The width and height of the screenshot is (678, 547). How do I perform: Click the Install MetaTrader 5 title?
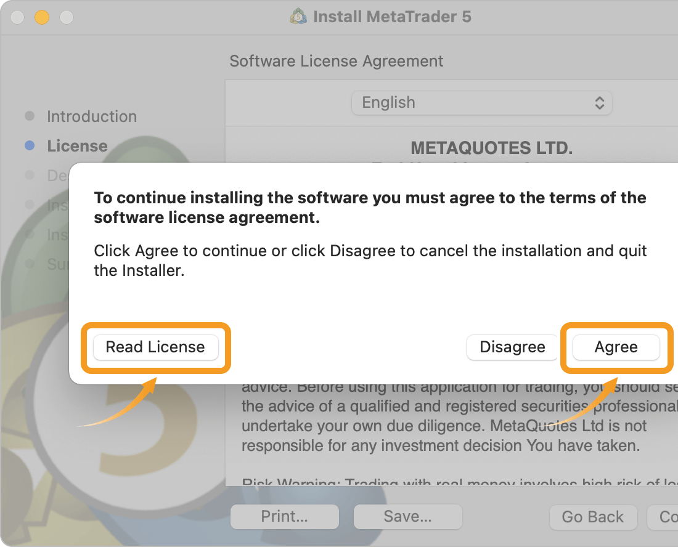(x=392, y=17)
